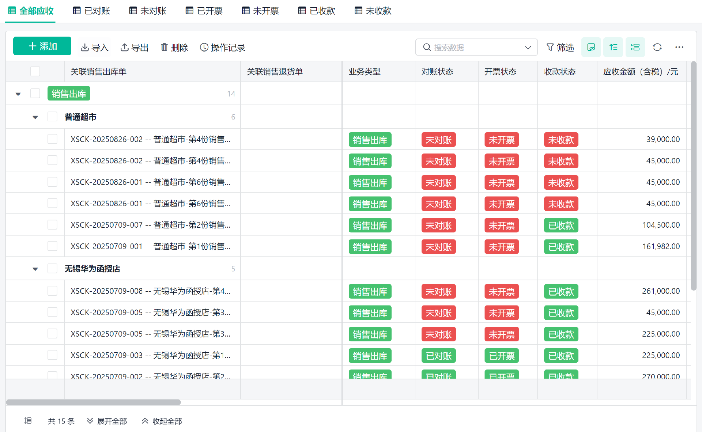Click the green 添加 button
702x432 pixels.
coord(42,46)
